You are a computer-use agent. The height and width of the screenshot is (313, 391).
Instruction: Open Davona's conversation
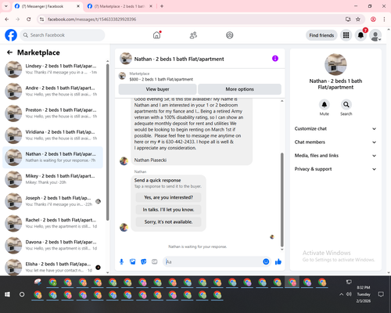coord(52,245)
